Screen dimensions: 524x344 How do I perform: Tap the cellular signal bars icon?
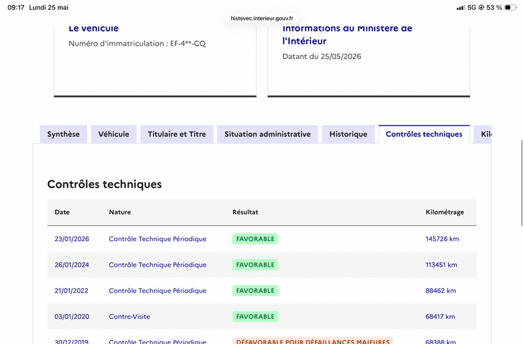[460, 7]
